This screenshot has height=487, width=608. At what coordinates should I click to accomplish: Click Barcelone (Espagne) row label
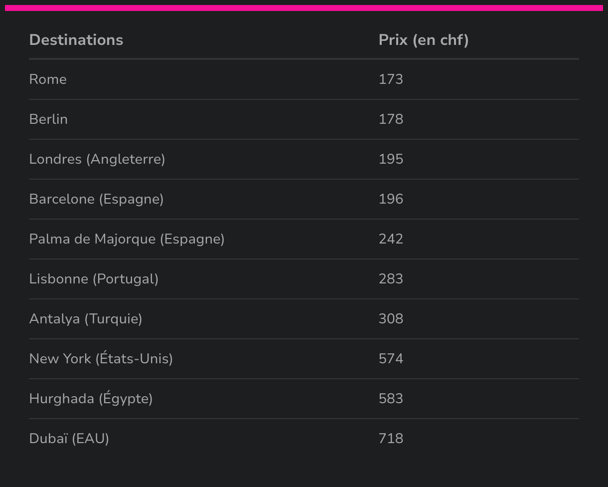97,199
